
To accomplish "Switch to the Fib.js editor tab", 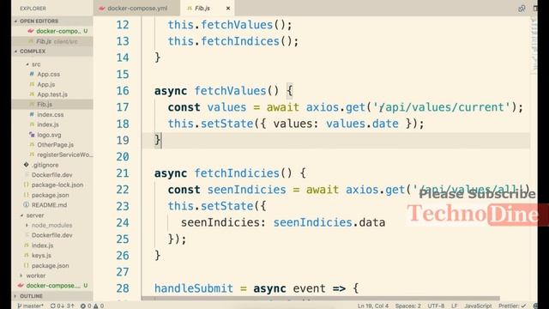I will click(202, 8).
